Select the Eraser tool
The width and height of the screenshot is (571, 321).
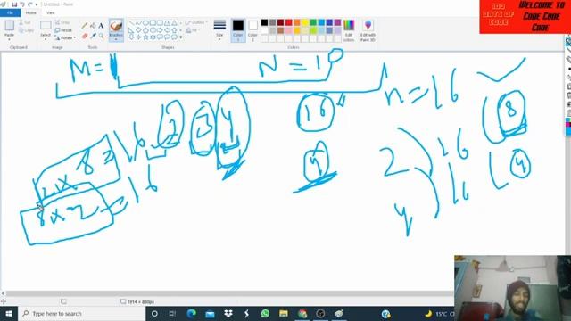coord(85,36)
